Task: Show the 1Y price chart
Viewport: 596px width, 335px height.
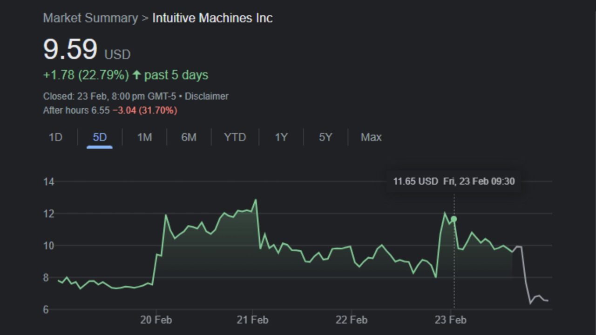Action: pyautogui.click(x=281, y=137)
